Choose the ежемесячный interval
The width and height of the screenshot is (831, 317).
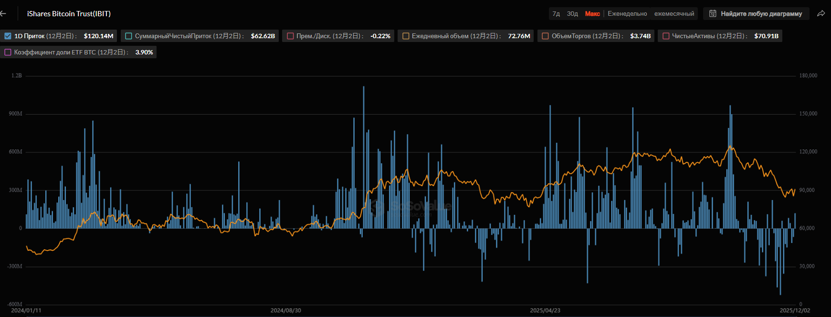tap(674, 14)
